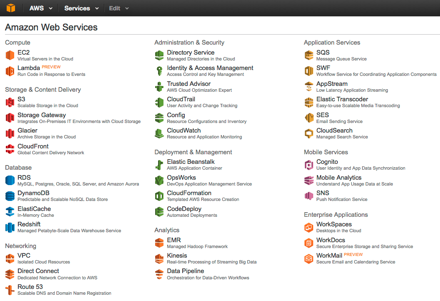Open Glacier via its archive icon
This screenshot has width=440, height=301.
tap(10, 133)
